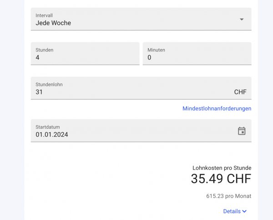Click the Intervall field label

coord(44,15)
